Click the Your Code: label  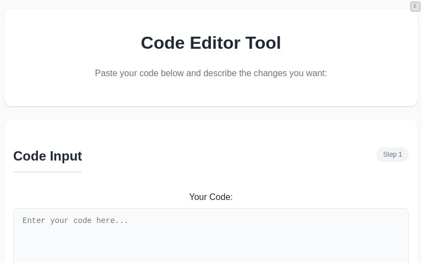211,197
